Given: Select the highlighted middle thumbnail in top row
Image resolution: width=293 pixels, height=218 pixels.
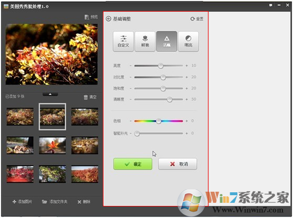Looking at the screenshot, I should pos(52,117).
